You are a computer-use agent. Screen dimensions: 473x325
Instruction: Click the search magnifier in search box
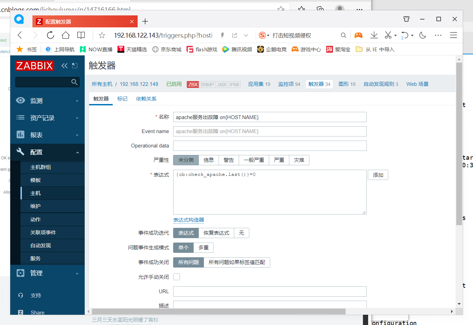pos(343,35)
